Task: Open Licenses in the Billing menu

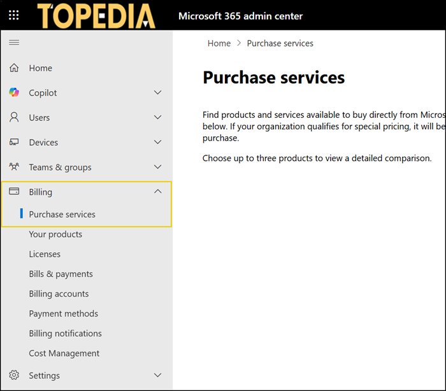Action: tap(45, 254)
